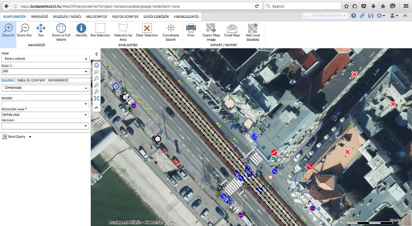Click Add Local Geodata tool
Image resolution: width=412 pixels, height=226 pixels.
[x=252, y=32]
